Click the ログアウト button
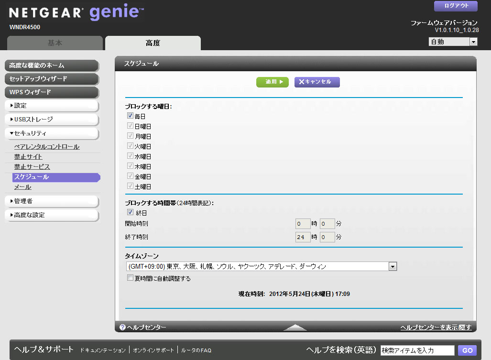This screenshot has height=360, width=491. [455, 6]
